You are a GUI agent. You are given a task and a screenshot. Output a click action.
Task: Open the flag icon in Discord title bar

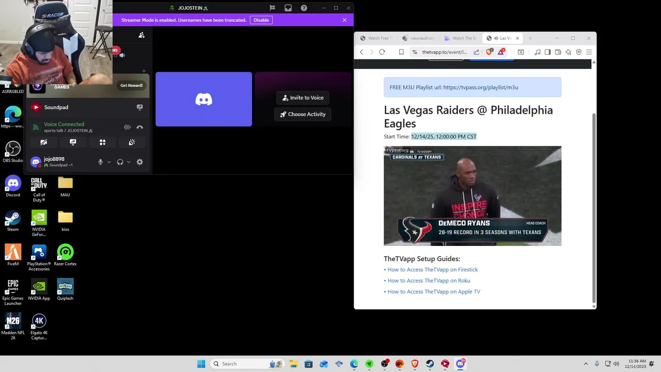click(x=272, y=8)
